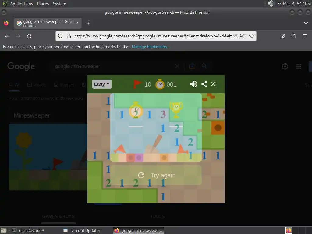Open the System menu
Viewport: 312px width, 234px height.
pyautogui.click(x=59, y=4)
